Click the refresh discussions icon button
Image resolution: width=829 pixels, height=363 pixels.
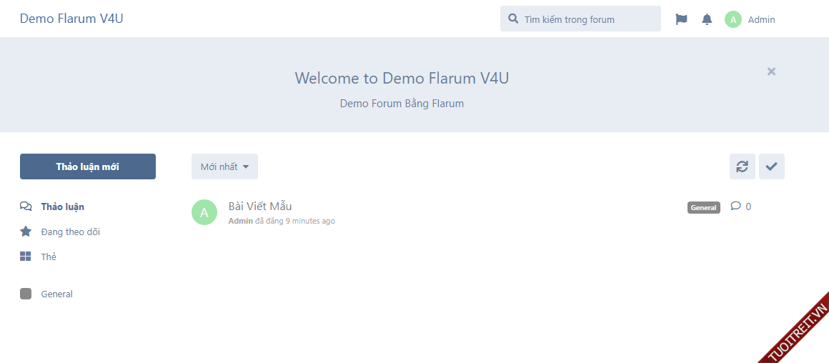(742, 166)
